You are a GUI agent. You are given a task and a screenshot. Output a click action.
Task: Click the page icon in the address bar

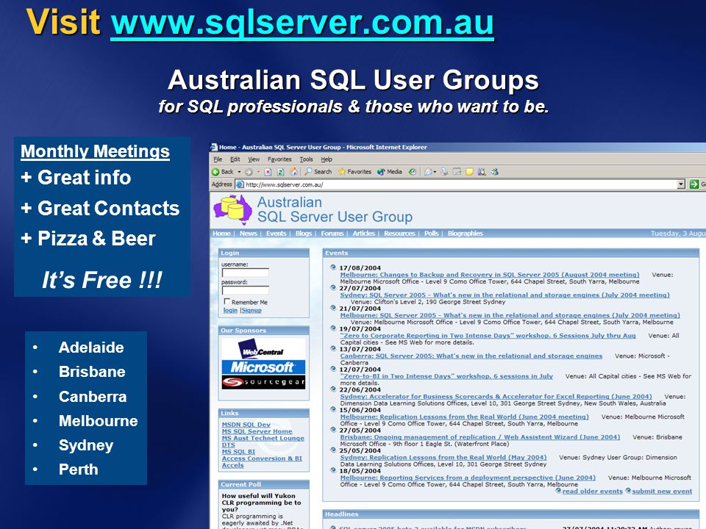(x=240, y=184)
